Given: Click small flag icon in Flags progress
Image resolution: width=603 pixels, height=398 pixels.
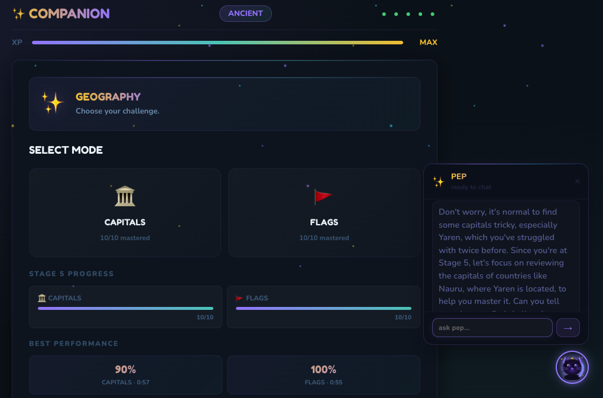Looking at the screenshot, I should pos(239,298).
